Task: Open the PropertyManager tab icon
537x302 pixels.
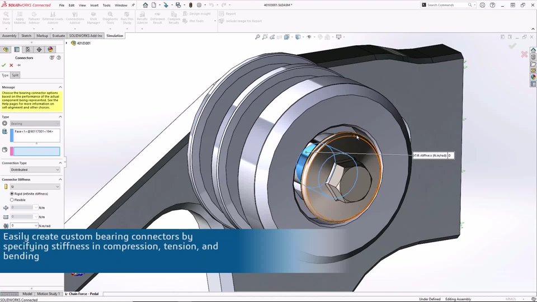Action: click(17, 50)
